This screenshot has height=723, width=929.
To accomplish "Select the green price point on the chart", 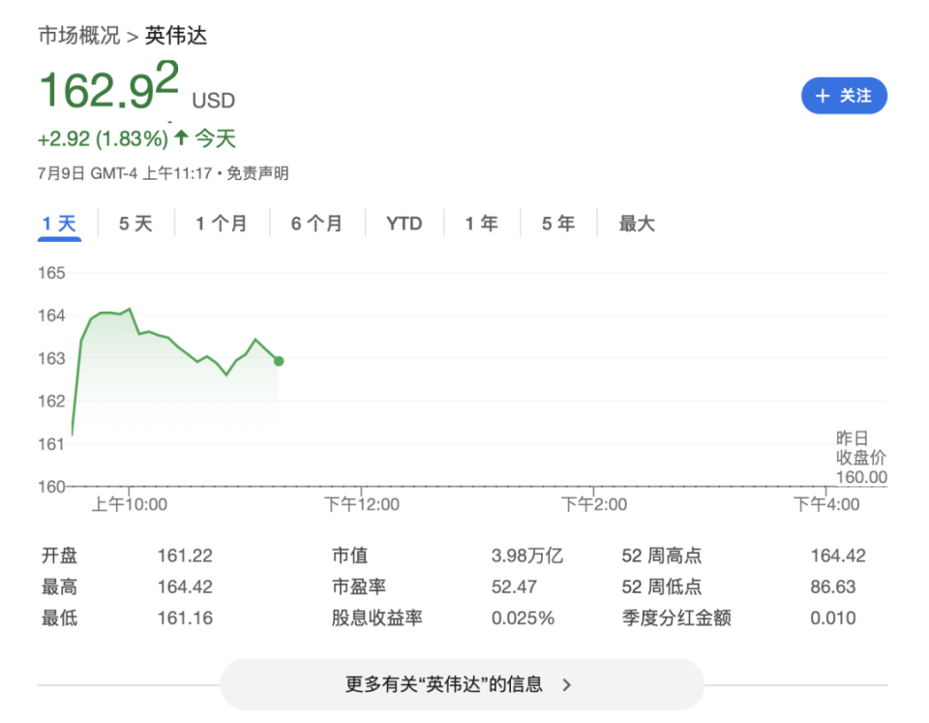I will [x=279, y=360].
